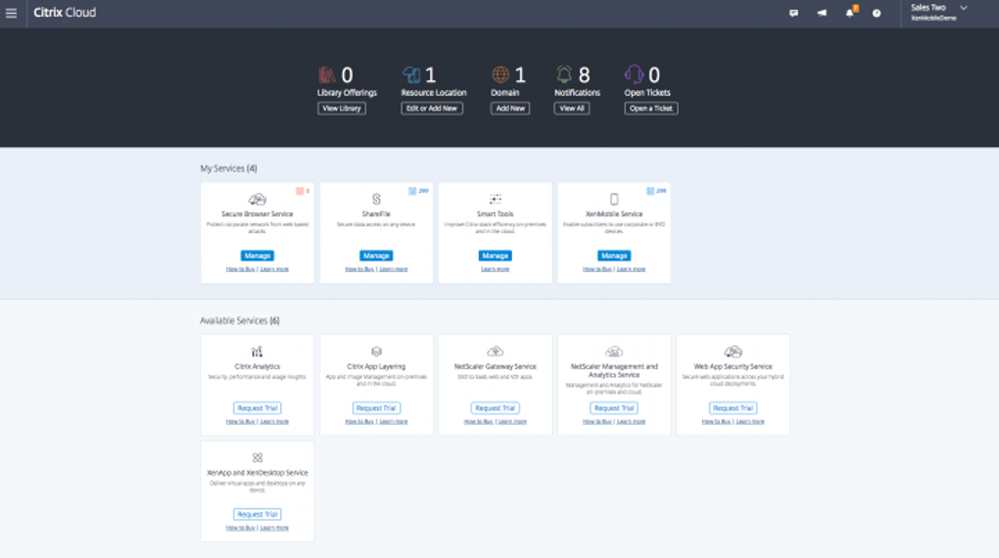Click the Citrix Cloud logo title
The image size is (999, 558).
pyautogui.click(x=65, y=13)
